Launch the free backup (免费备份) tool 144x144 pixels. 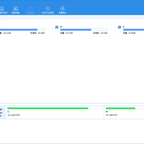62,10
